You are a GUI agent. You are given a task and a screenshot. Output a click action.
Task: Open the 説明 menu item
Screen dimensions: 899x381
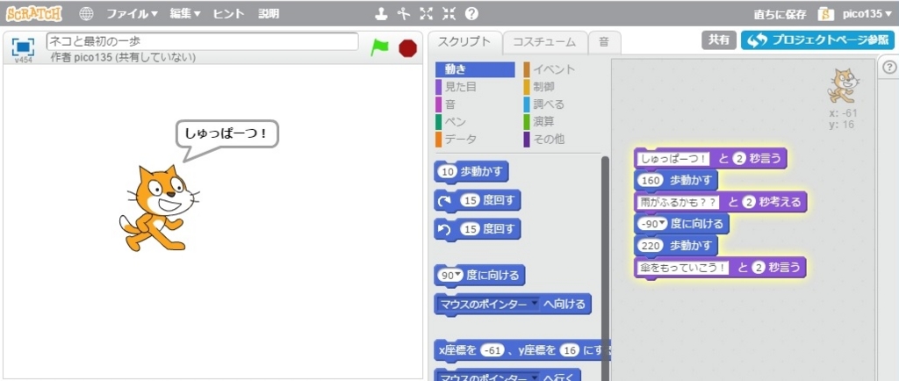click(x=269, y=14)
